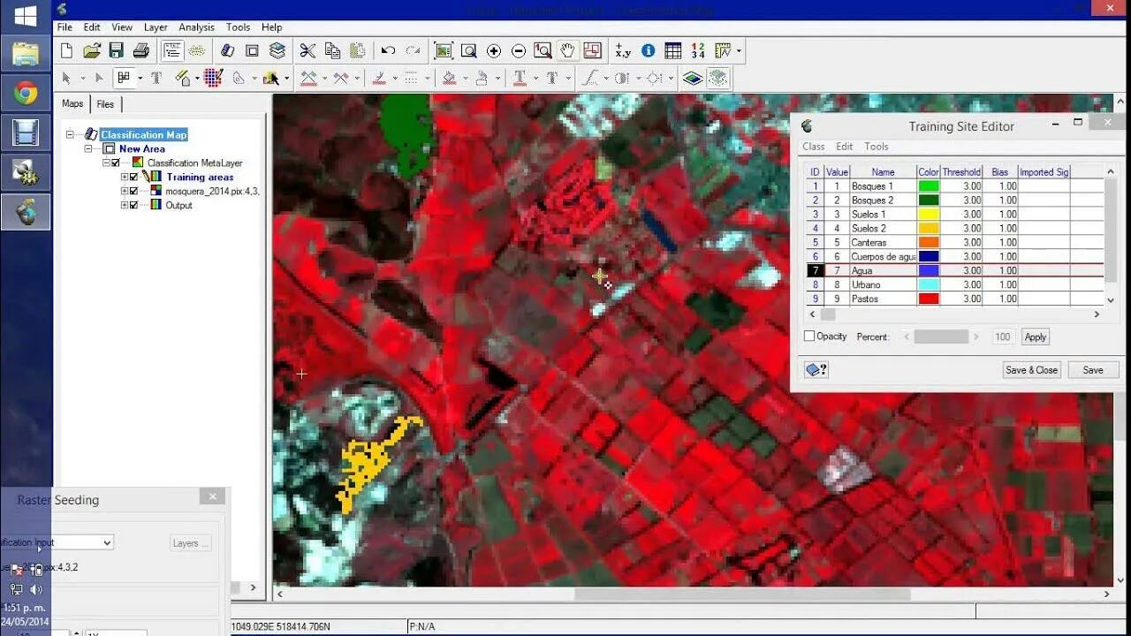
Task: Click the Zoom to overview icon
Action: (x=443, y=51)
